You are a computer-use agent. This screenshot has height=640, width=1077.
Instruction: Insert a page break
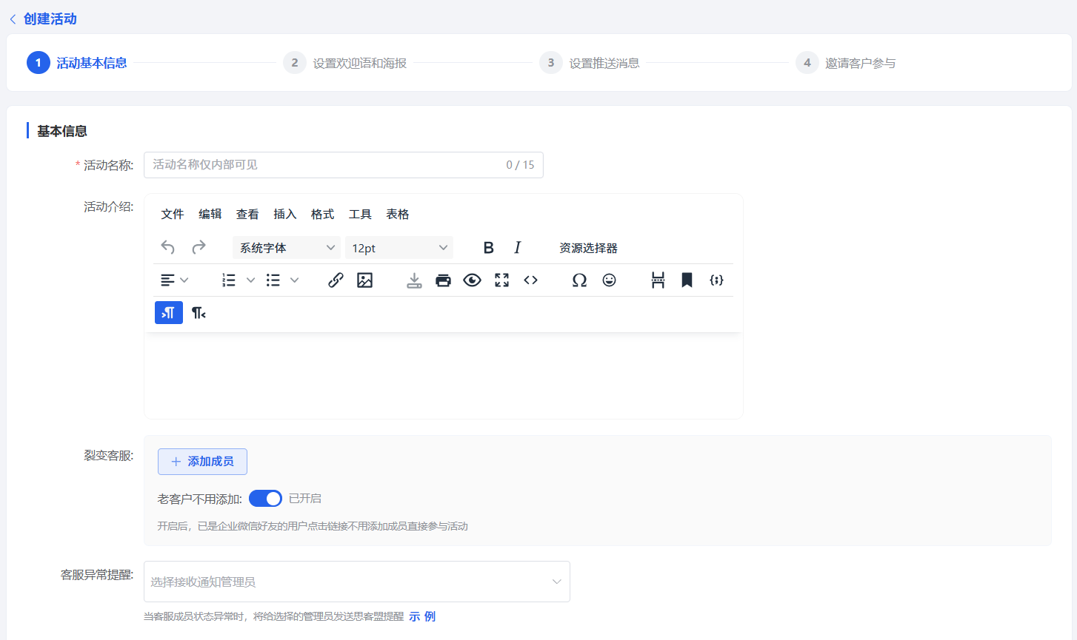click(658, 280)
